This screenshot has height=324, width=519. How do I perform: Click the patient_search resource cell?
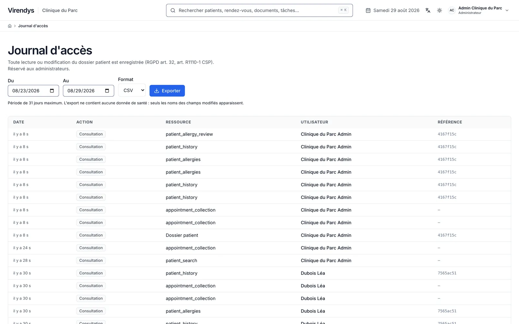181,260
